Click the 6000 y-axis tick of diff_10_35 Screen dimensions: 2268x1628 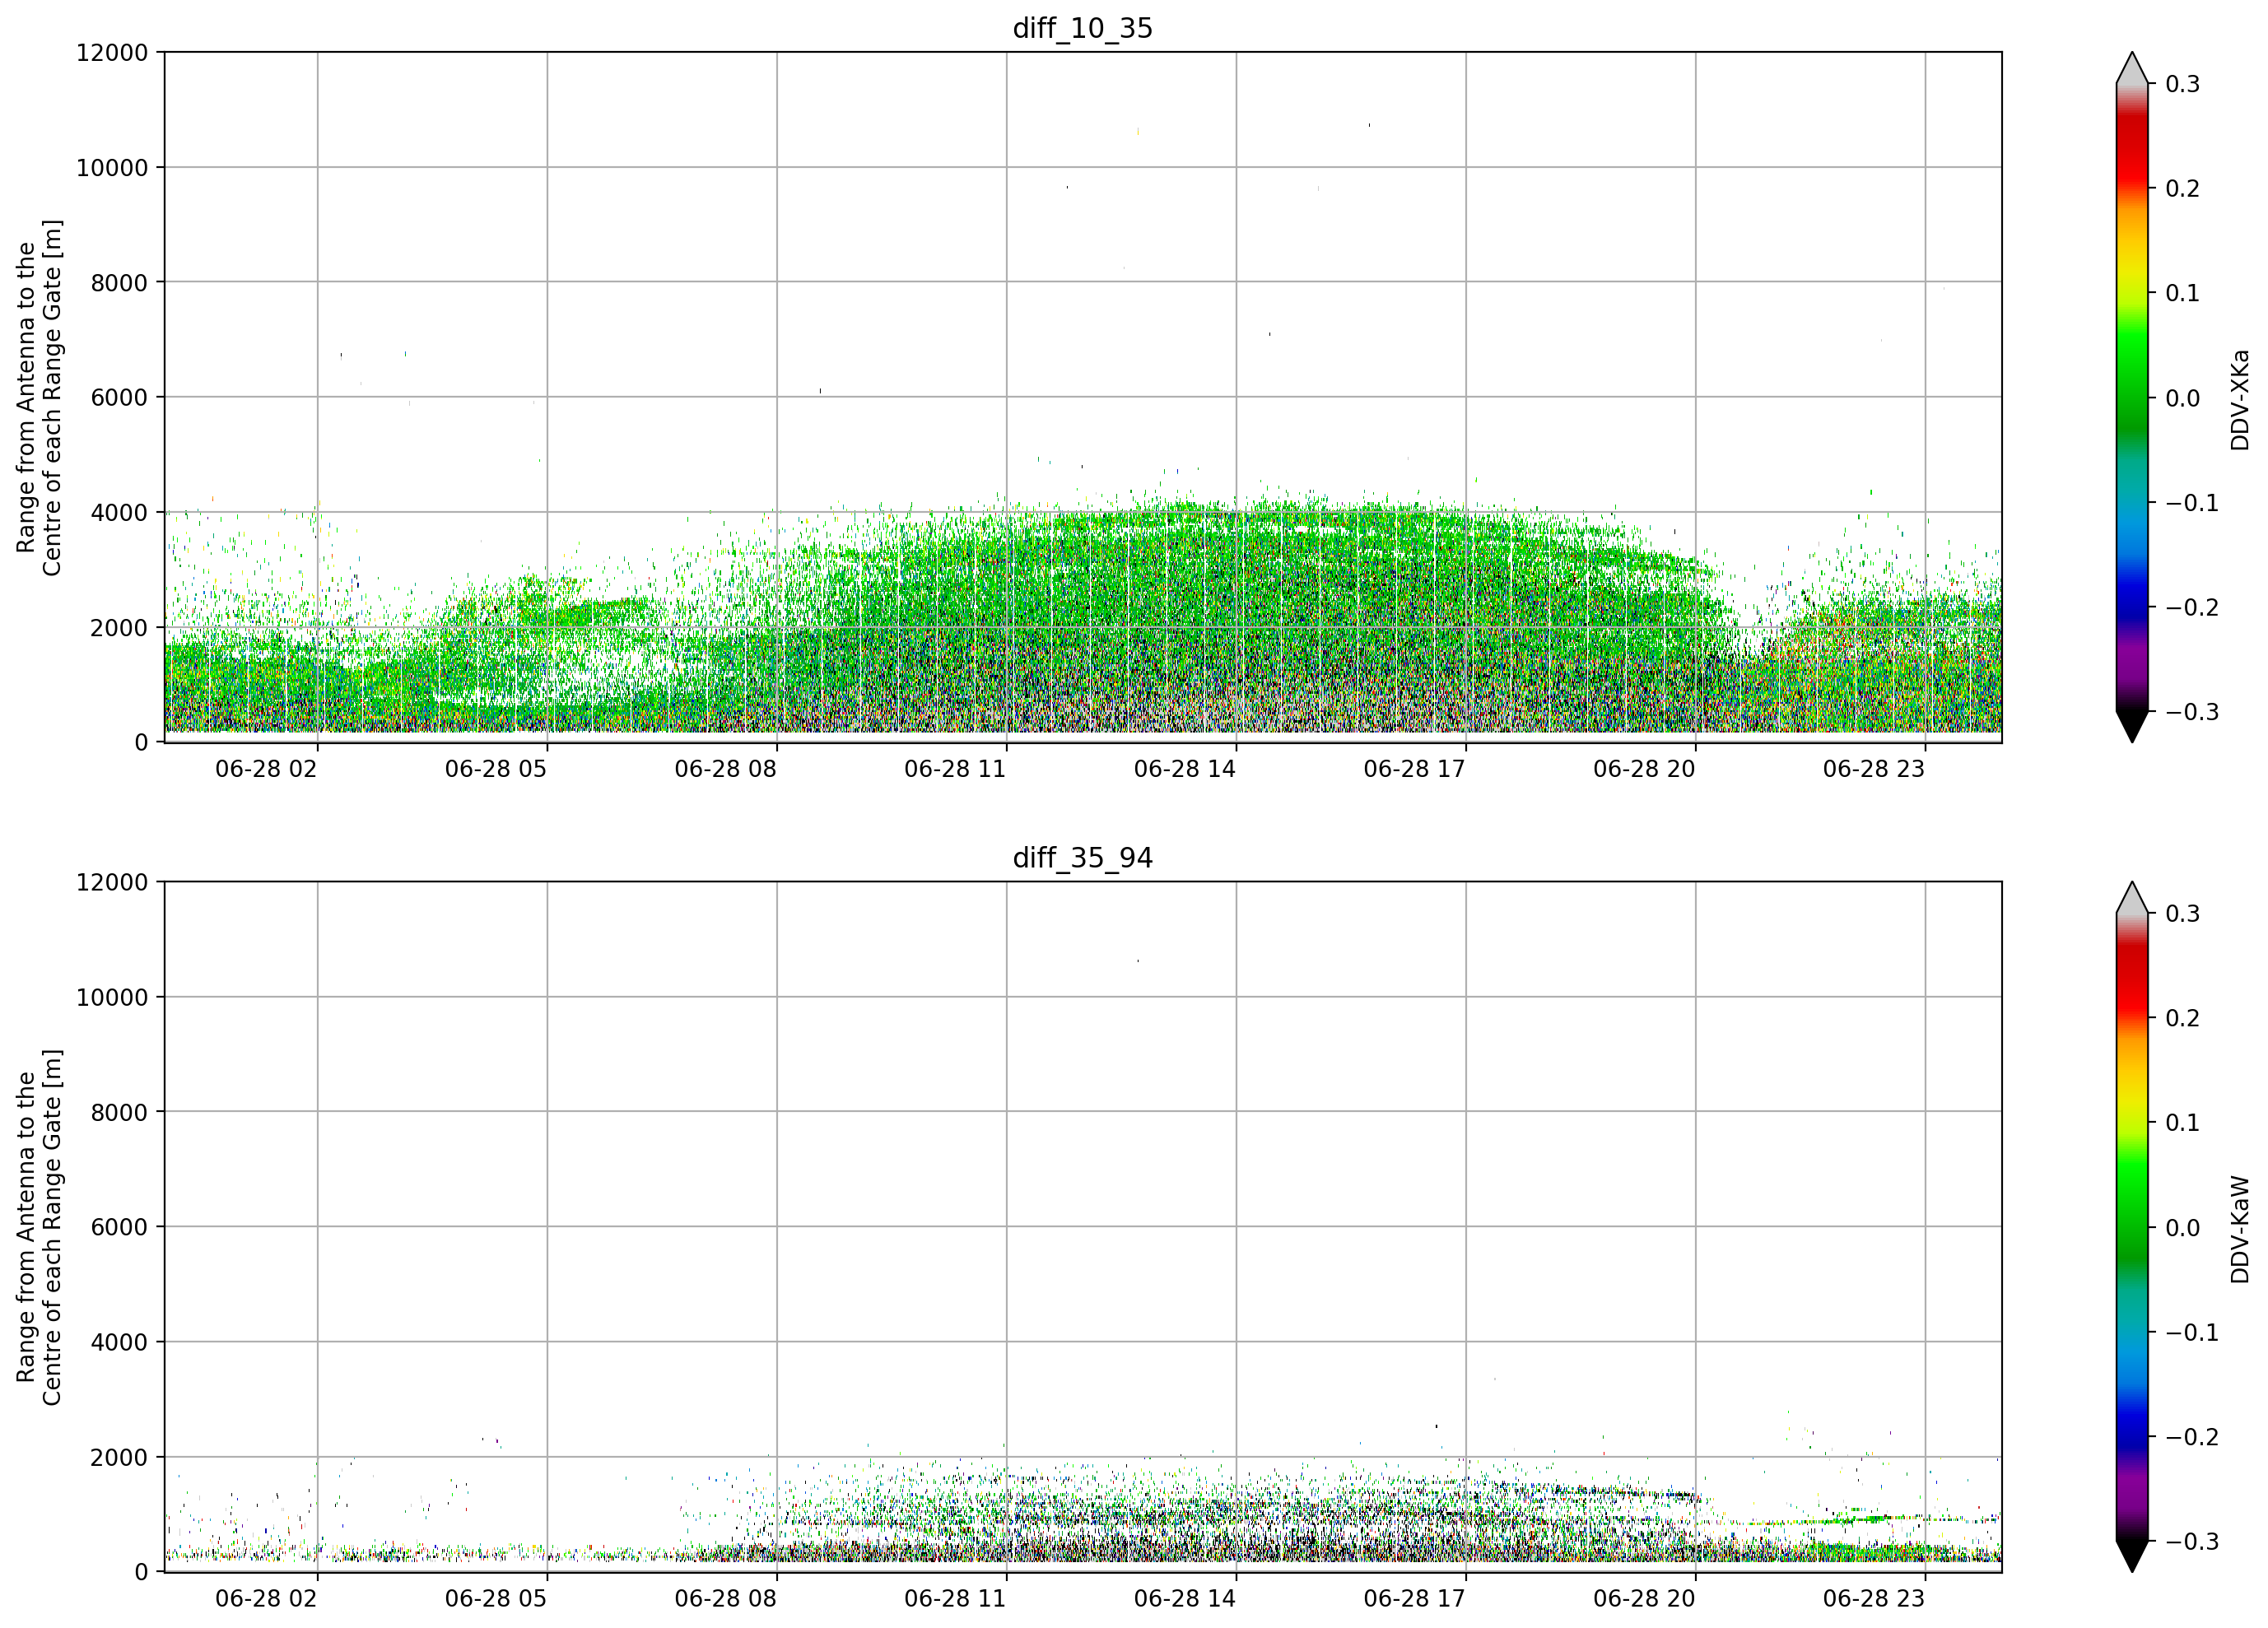119,398
